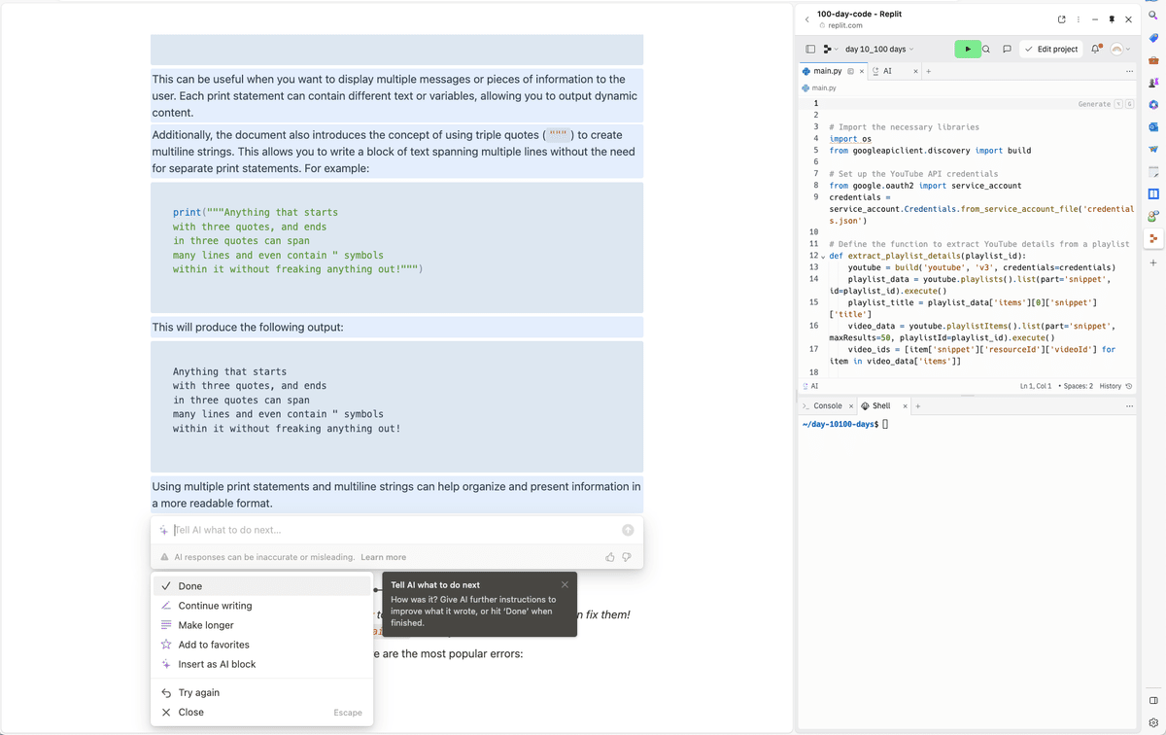The width and height of the screenshot is (1166, 735).
Task: Give thumbs down to the AI response
Action: (x=626, y=556)
